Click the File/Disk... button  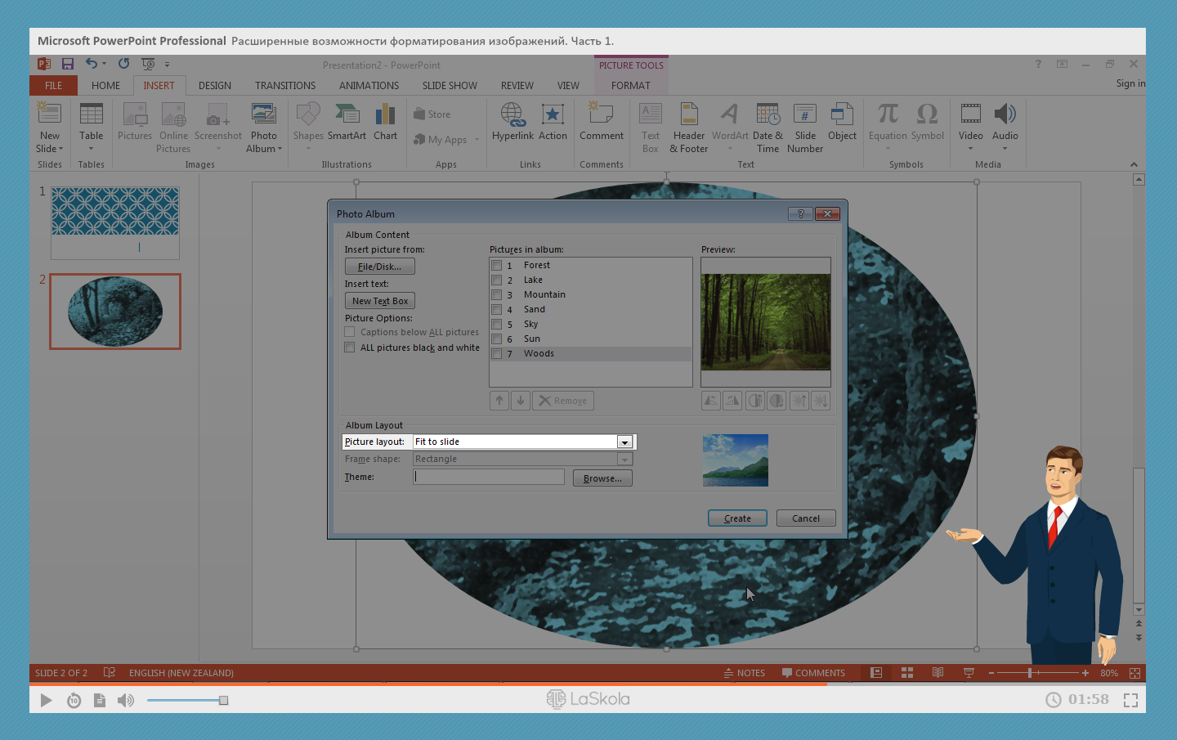coord(379,267)
